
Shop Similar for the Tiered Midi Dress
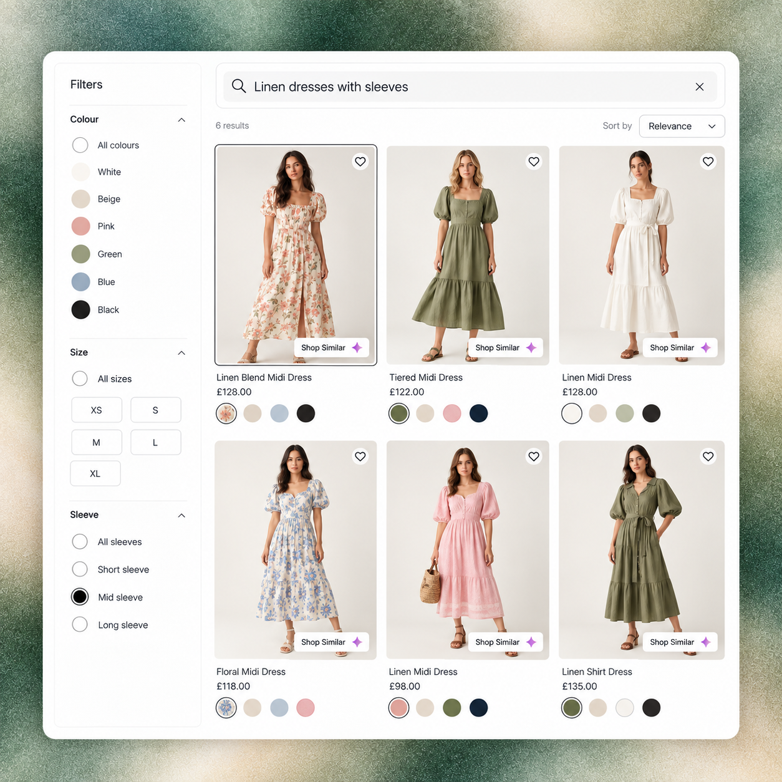pos(506,347)
